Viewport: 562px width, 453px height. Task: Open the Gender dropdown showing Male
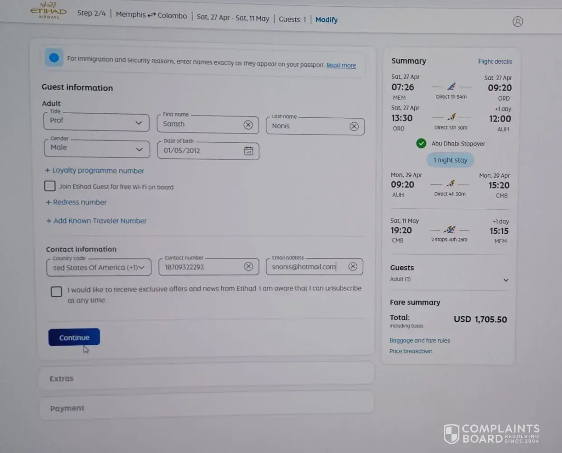pyautogui.click(x=97, y=148)
